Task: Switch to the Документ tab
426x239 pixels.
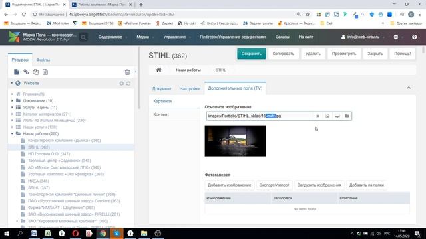Action: (x=162, y=88)
